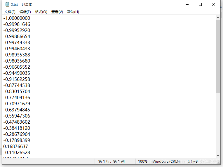Image resolution: width=223 pixels, height=167 pixels.
Task: Click the line -0.83015704
Action: (x=17, y=91)
